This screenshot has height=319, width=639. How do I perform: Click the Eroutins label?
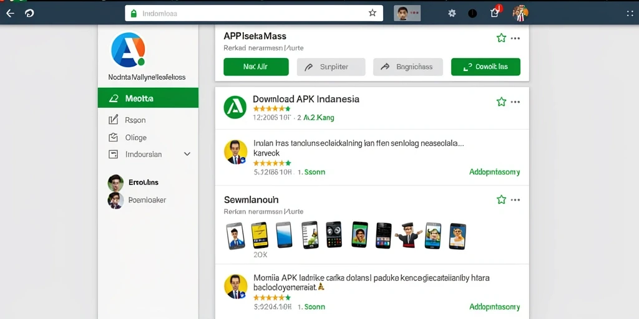tap(144, 183)
